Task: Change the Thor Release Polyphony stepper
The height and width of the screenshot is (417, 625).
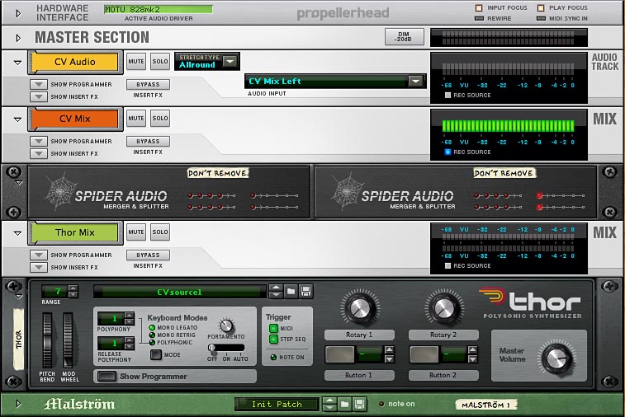Action: click(x=129, y=344)
